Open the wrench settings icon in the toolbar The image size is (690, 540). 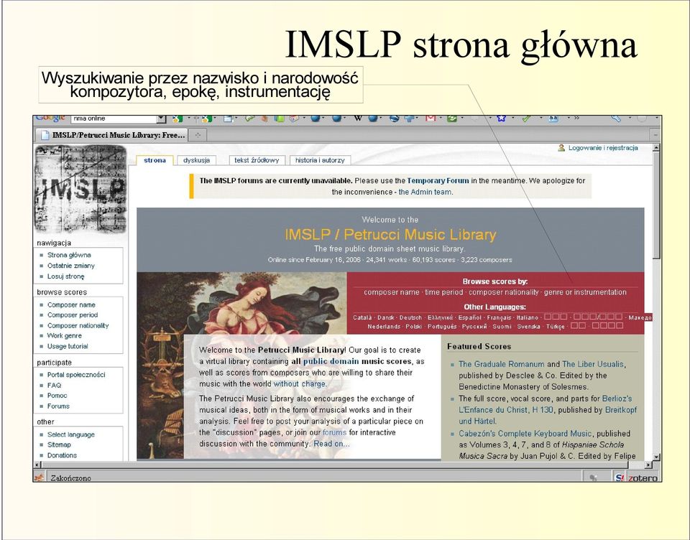pyautogui.click(x=615, y=118)
